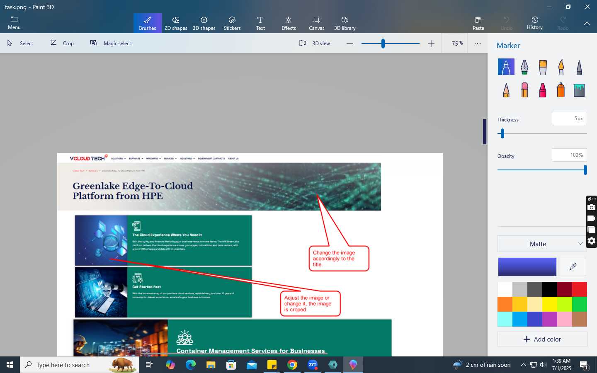The height and width of the screenshot is (373, 597).
Task: Select the Spray can brush
Action: [x=561, y=90]
